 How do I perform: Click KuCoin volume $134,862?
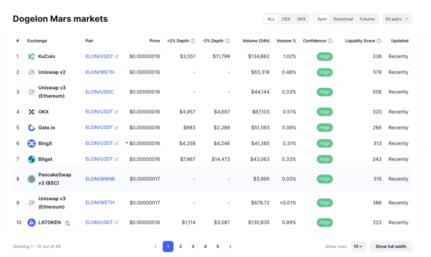click(259, 56)
